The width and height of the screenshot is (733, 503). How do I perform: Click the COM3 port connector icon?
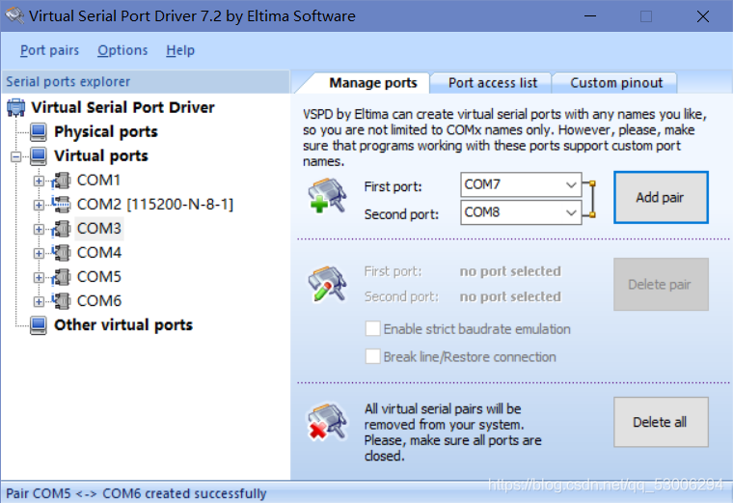tap(61, 229)
